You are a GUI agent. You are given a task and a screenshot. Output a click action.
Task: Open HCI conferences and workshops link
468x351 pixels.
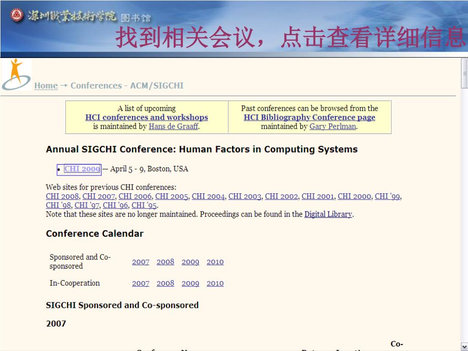click(147, 117)
